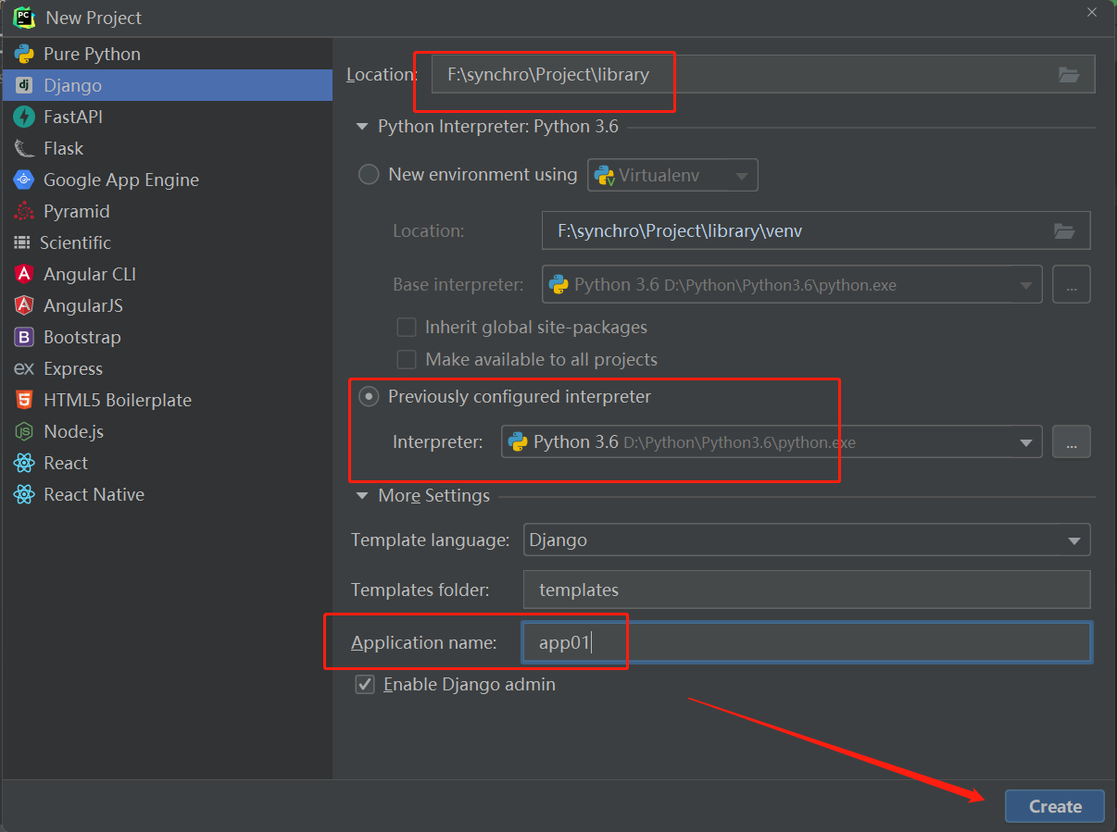Open the Virtualenv environment type dropdown
1117x832 pixels.
672,175
